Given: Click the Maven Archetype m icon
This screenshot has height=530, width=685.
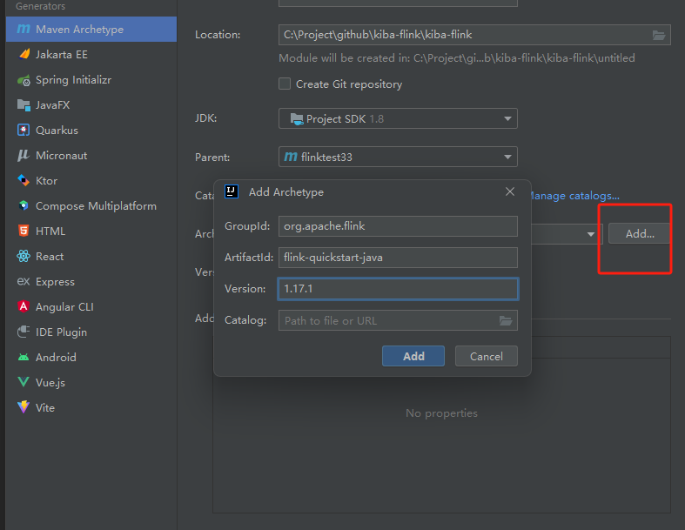Looking at the screenshot, I should (24, 30).
